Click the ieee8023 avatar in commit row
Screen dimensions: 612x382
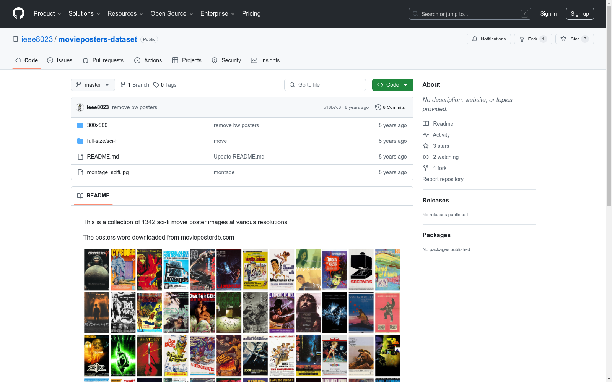point(80,107)
